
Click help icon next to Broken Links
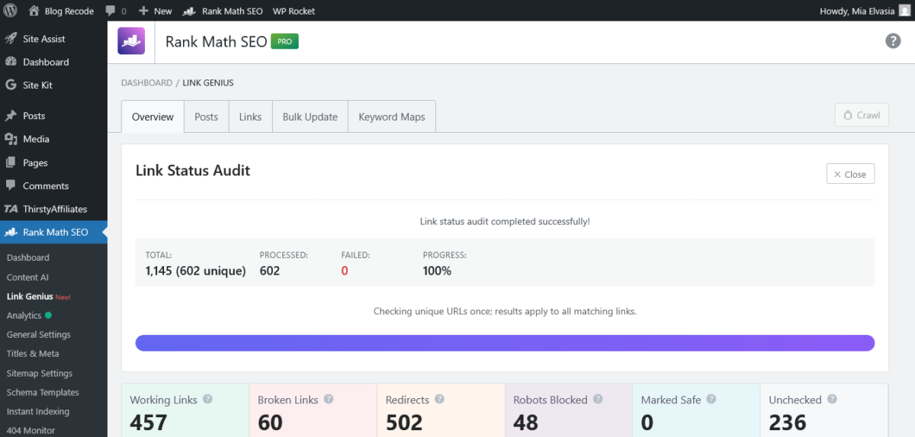(329, 400)
